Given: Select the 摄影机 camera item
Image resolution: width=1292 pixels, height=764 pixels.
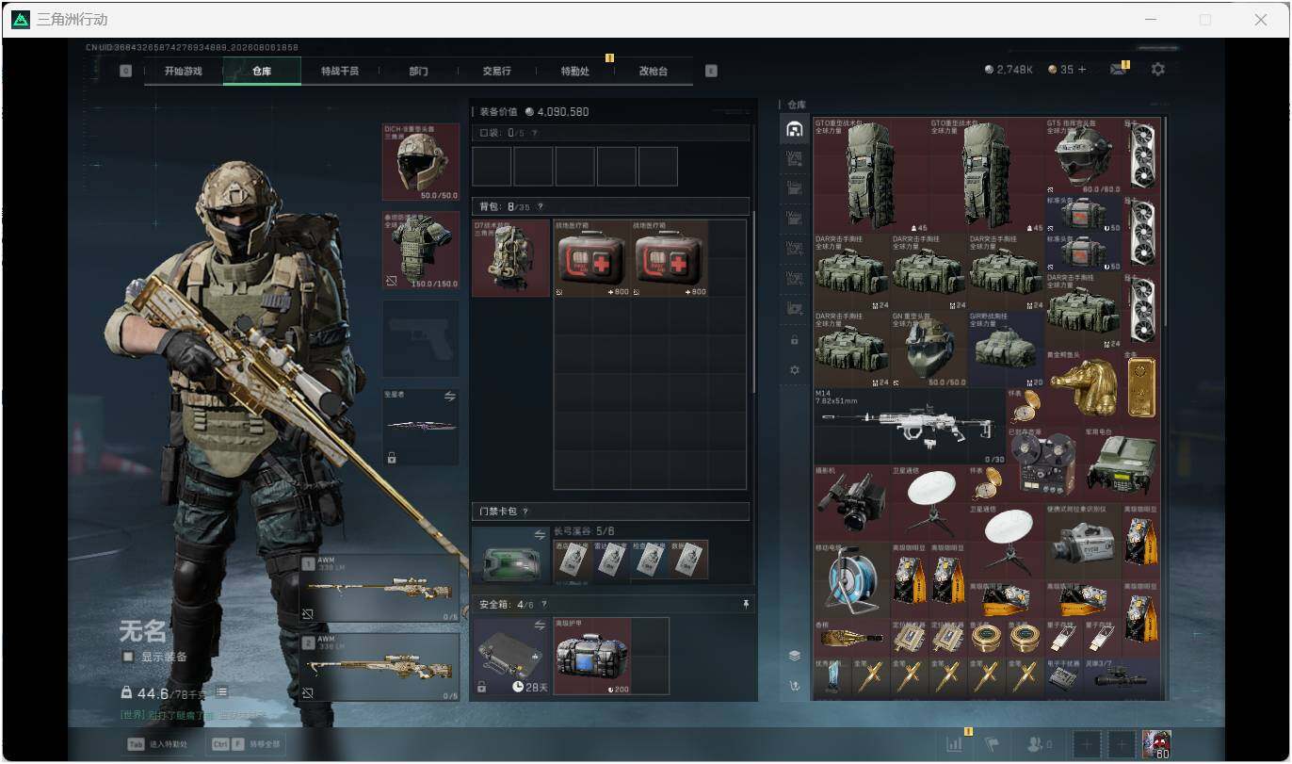Looking at the screenshot, I should point(851,503).
